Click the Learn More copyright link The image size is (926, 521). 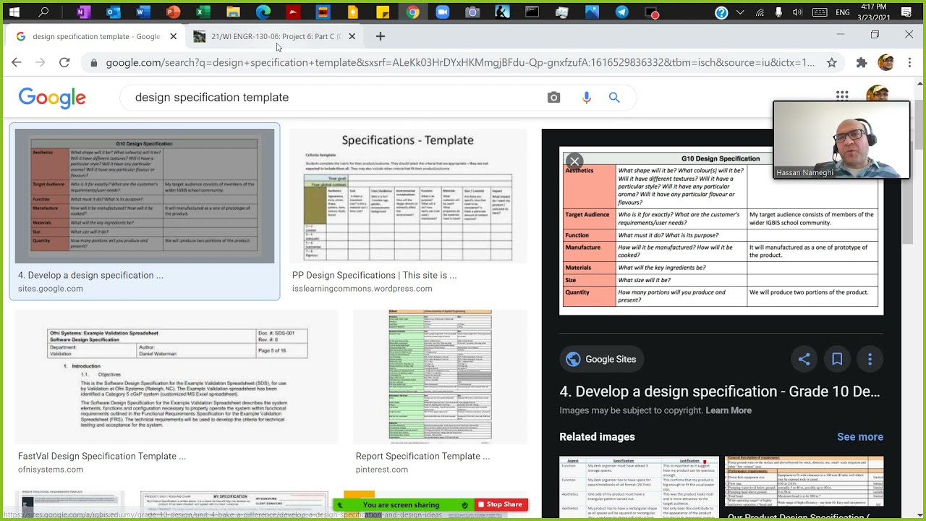coord(729,410)
